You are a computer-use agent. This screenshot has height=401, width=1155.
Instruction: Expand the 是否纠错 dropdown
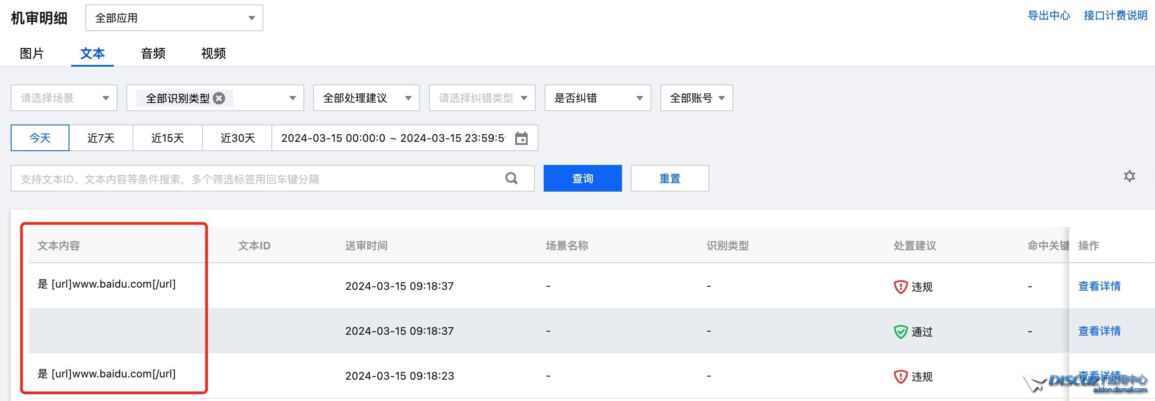coord(597,98)
